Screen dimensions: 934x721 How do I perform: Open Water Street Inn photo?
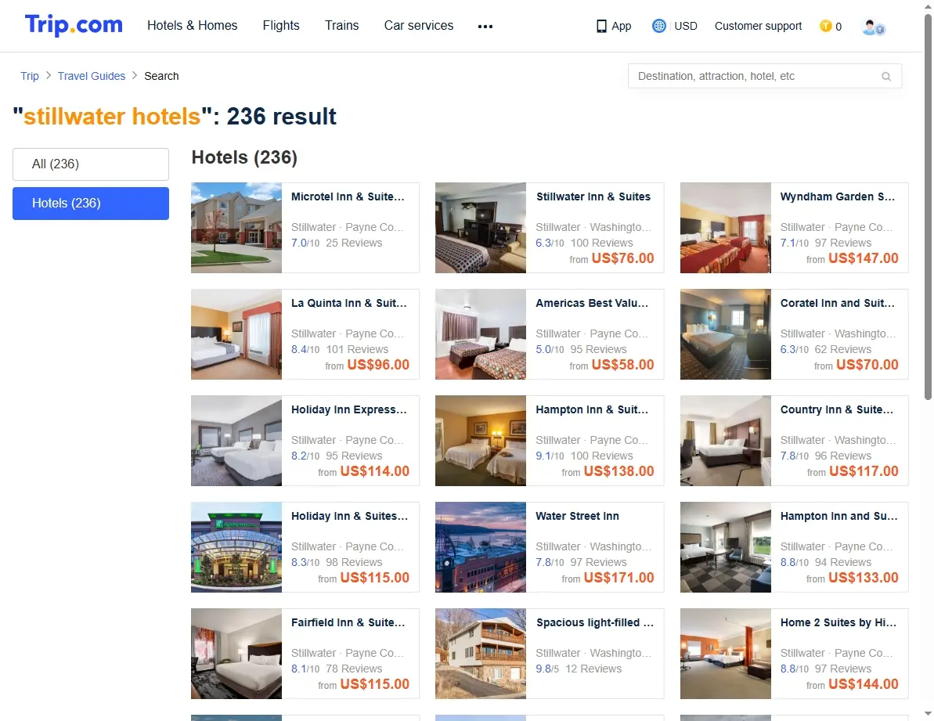coord(481,548)
